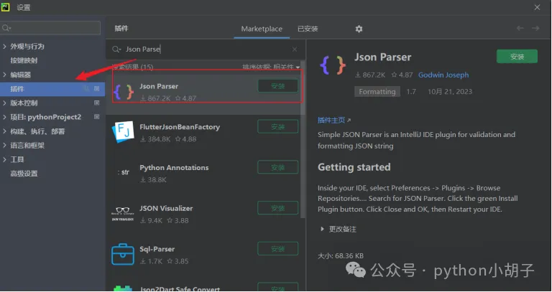552x292 pixels.
Task: Click the settings search magnifier icon
Action: coord(6,28)
